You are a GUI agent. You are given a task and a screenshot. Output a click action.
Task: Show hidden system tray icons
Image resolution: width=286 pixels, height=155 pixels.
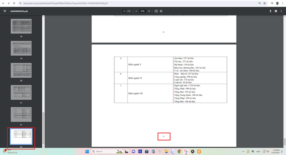tap(243, 151)
